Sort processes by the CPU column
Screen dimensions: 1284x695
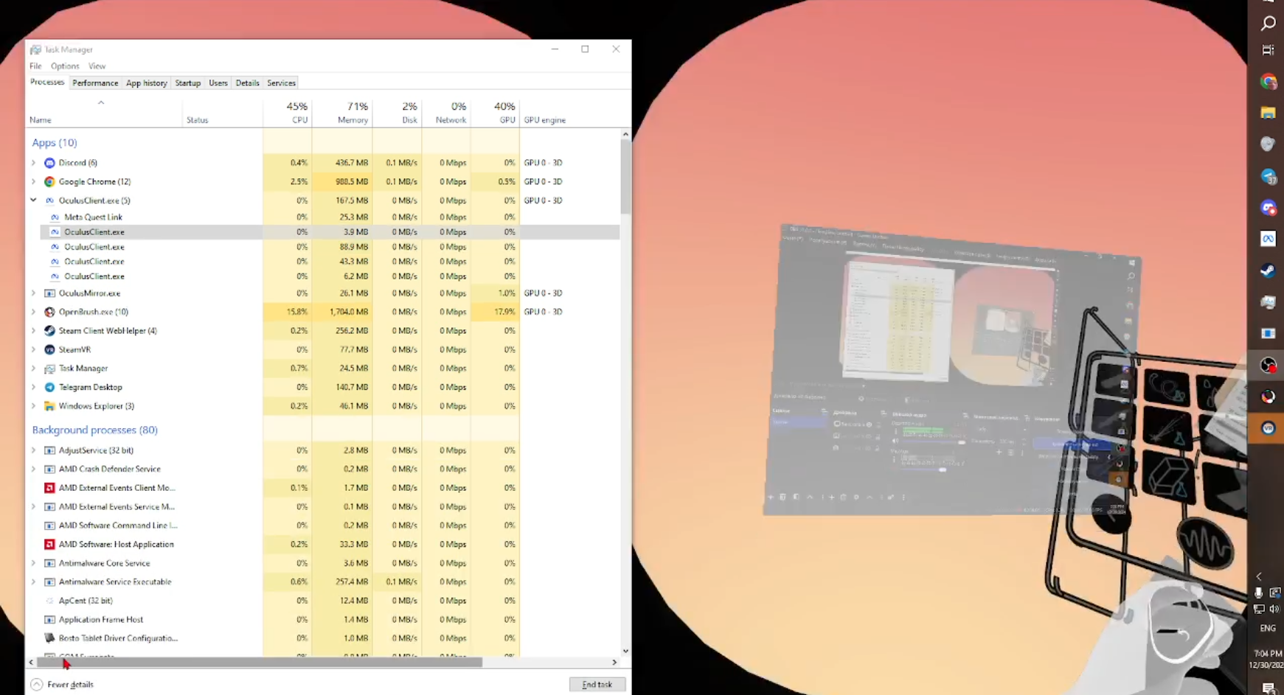coord(288,113)
